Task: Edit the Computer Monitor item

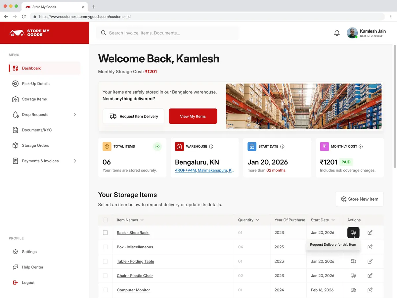Action: [370, 290]
